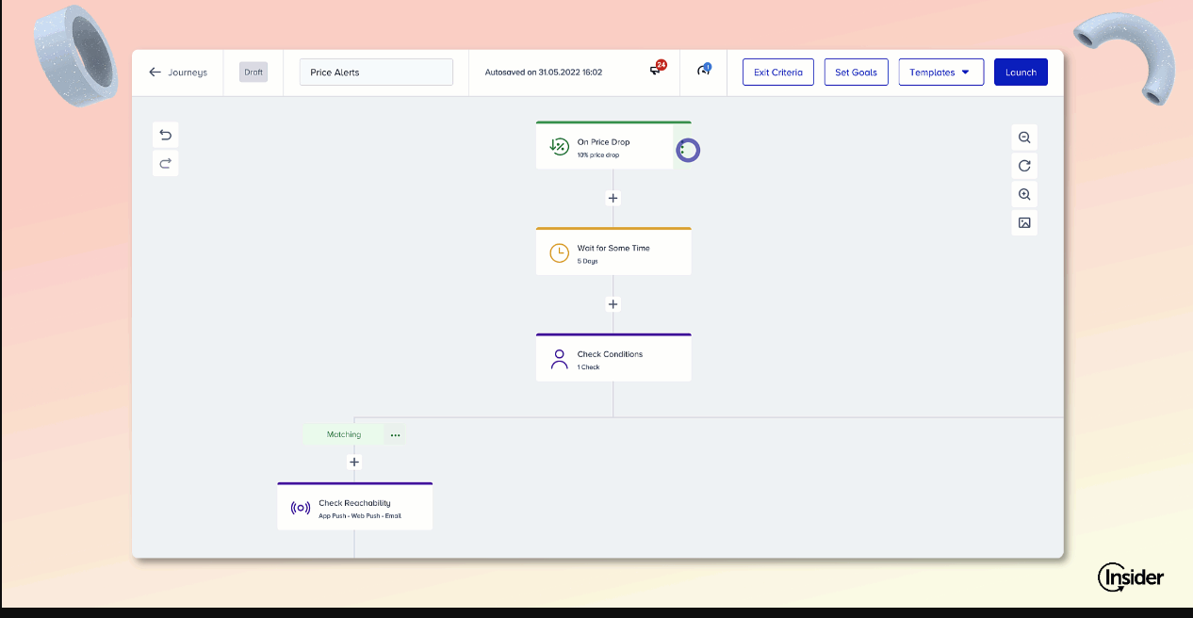Add a step under the Matching branch
1193x618 pixels.
click(354, 462)
